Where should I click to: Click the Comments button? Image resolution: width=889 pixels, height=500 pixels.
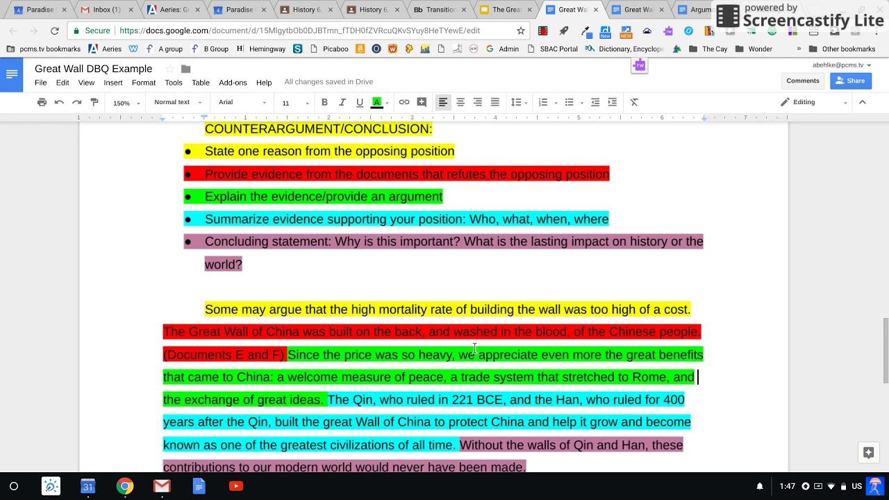(803, 81)
